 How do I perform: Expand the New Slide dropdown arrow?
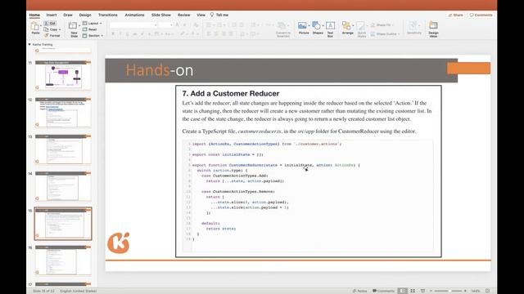[79, 25]
